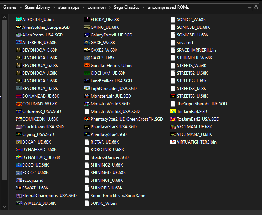This screenshot has width=262, height=215.
Task: Click the navigation pane scroll down arrow
Action: click(x=4, y=207)
